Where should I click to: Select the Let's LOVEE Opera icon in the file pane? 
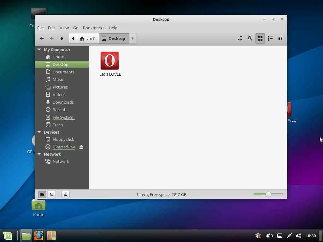point(110,61)
